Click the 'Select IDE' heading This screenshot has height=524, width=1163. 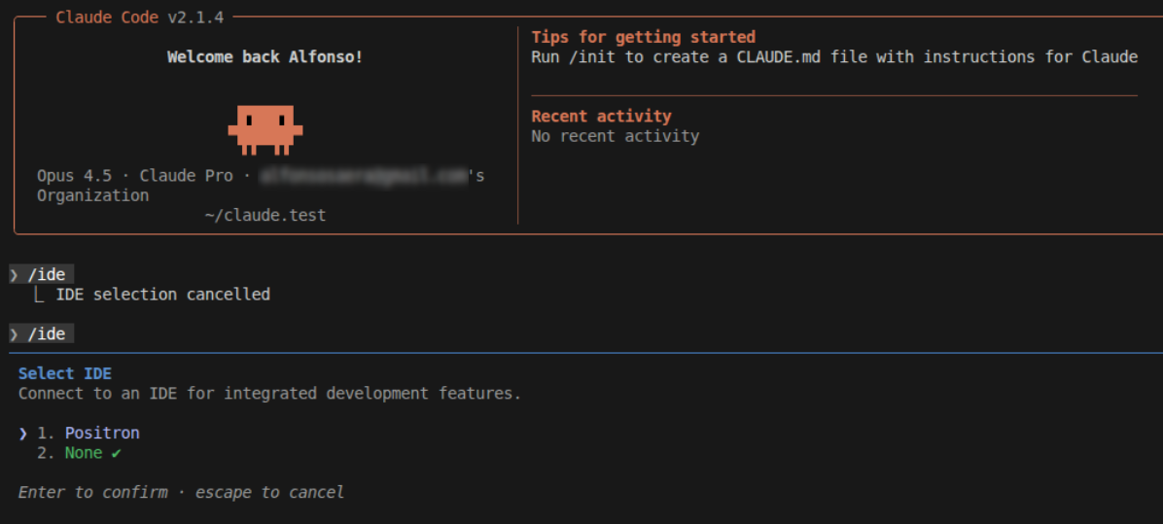click(65, 373)
